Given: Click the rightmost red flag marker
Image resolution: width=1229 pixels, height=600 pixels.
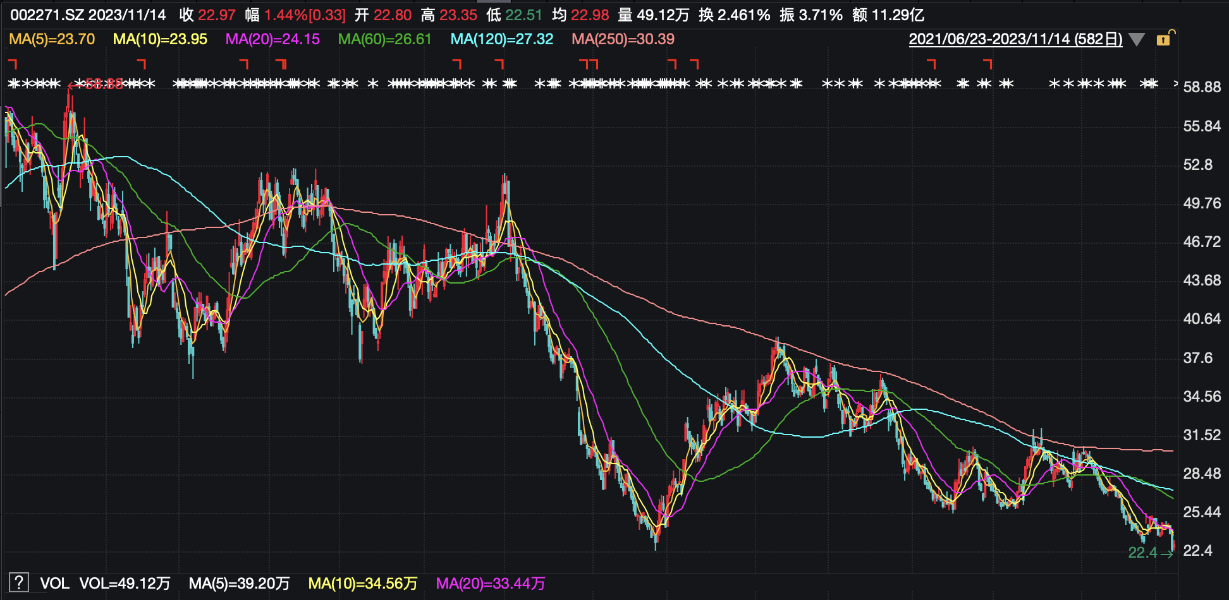Looking at the screenshot, I should [988, 63].
